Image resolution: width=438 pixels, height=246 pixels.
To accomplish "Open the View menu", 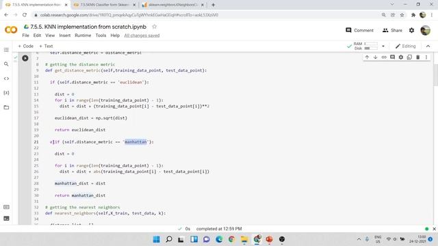I will 50,36.
